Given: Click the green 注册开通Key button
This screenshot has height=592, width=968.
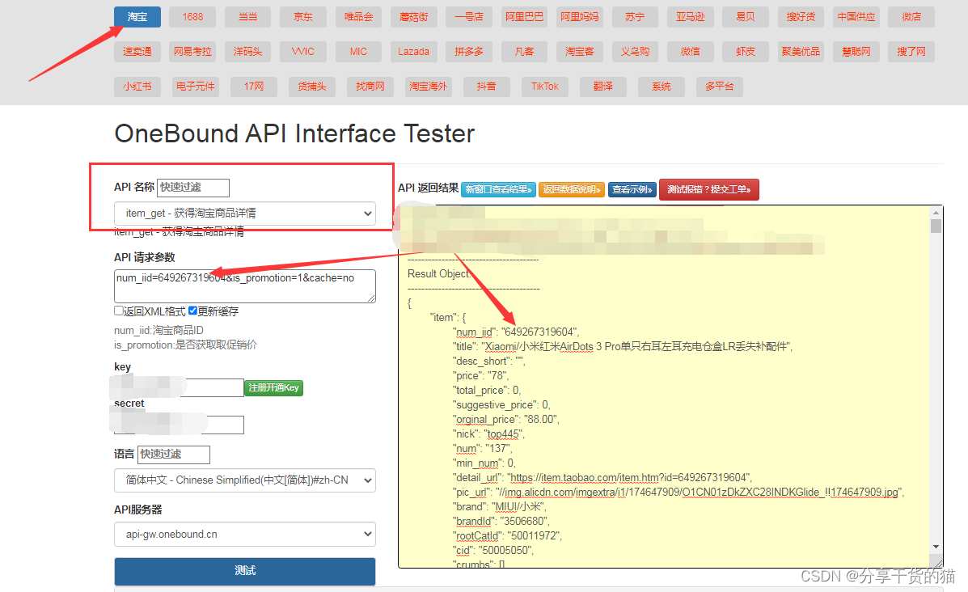Looking at the screenshot, I should [x=274, y=387].
